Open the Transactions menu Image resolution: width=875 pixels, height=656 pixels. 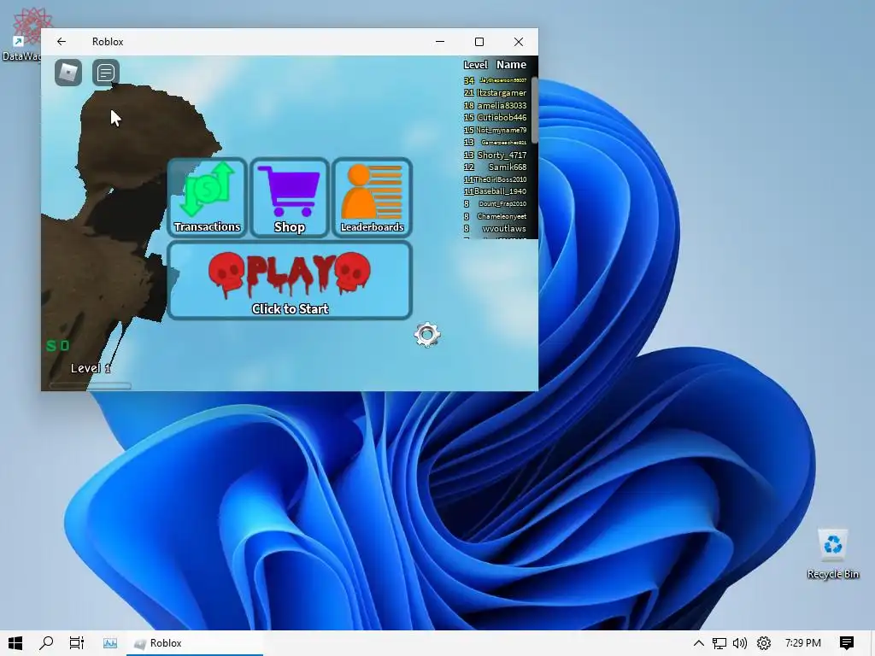[x=207, y=197]
